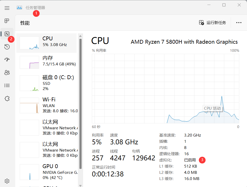Select the CPU entry in resource list

(x=46, y=43)
